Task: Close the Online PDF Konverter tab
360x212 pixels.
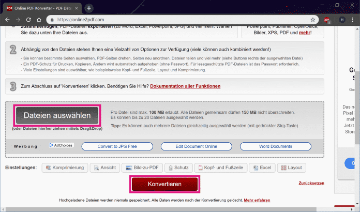Action: [76, 8]
